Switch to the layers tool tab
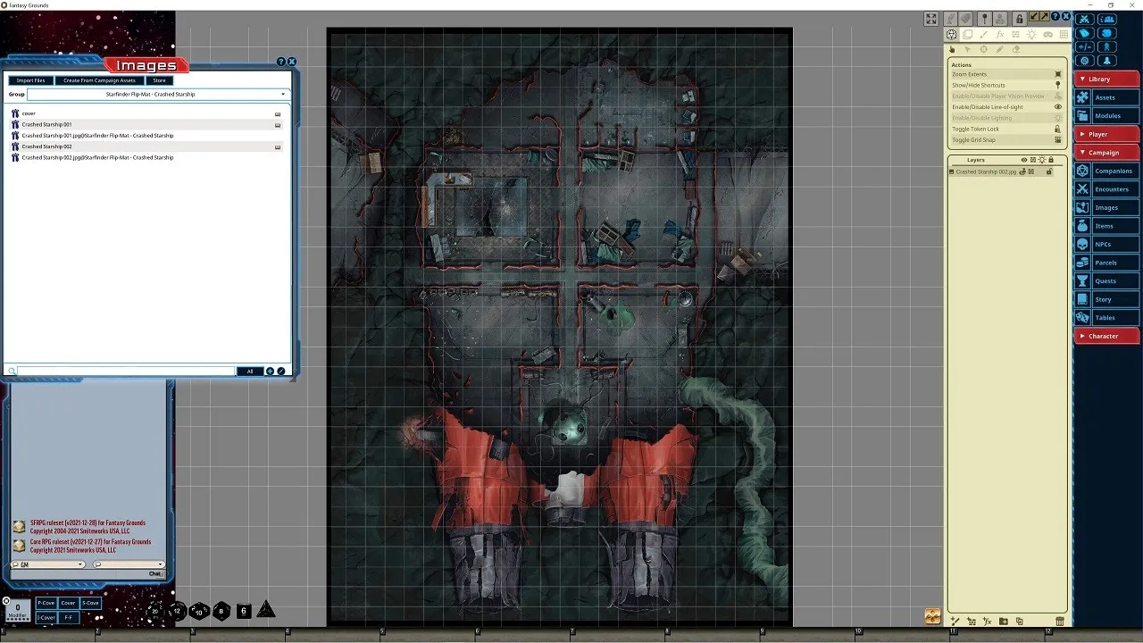Screen dimensions: 1143x643 967,35
